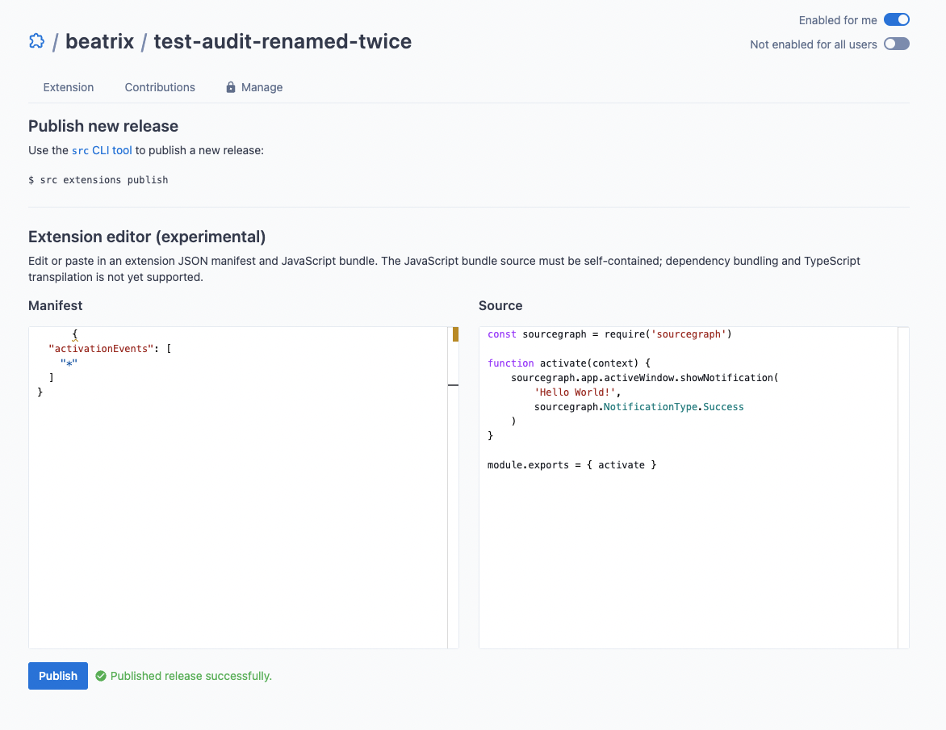Click the 'Published release successfully.' message

coord(191,676)
